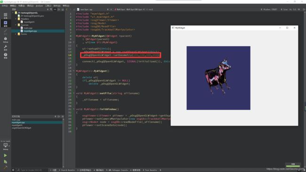Open the QML Debugger Console pane

[x=117, y=170]
